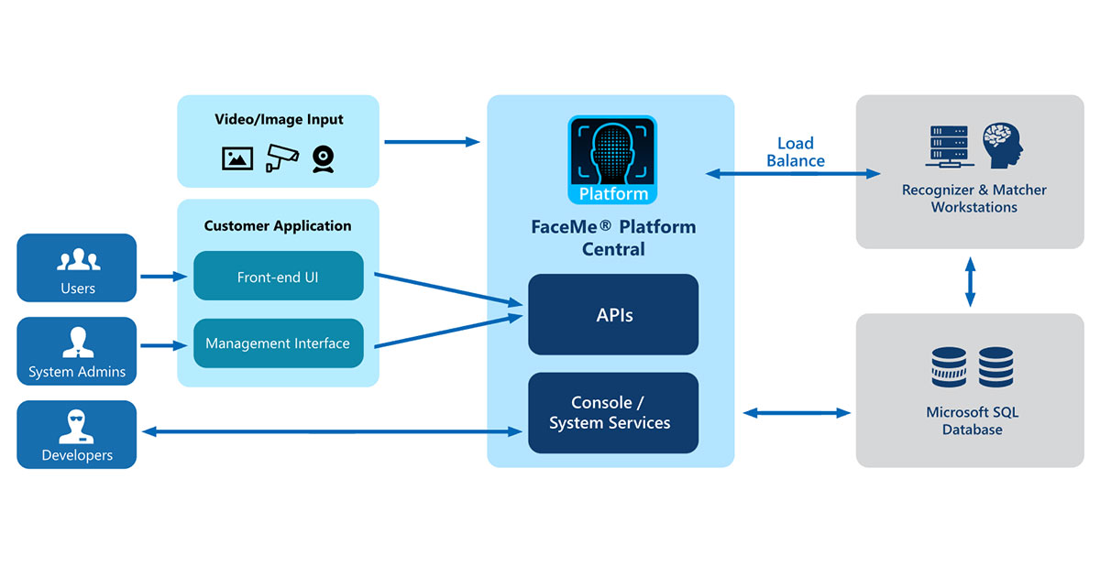The height and width of the screenshot is (577, 1100).
Task: Click the Users group icon
Action: pos(76,262)
